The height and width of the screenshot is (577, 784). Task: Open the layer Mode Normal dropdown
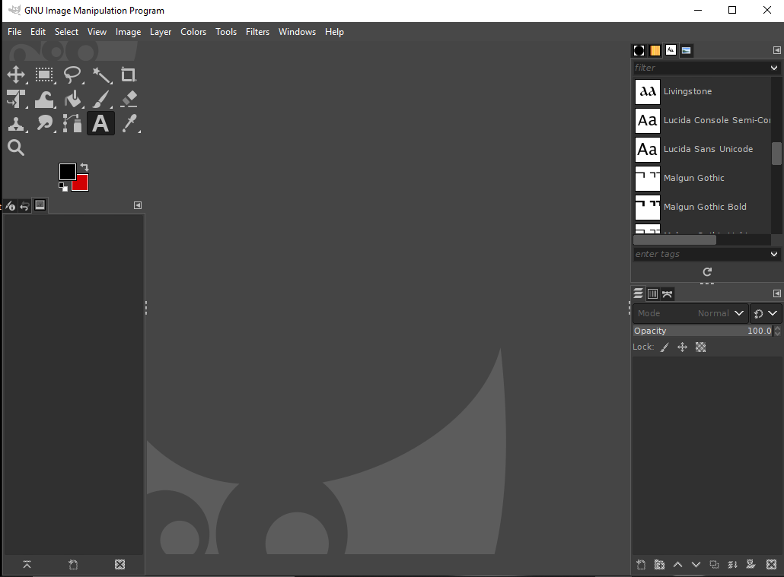[x=690, y=313]
